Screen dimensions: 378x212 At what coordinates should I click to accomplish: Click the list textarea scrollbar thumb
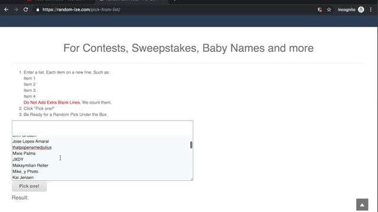pos(191,145)
